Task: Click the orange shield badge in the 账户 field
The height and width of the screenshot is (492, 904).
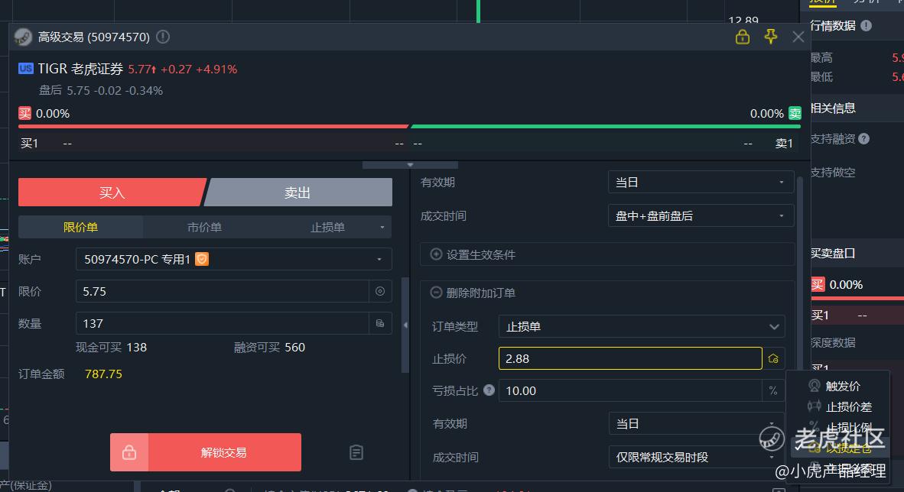Action: point(202,259)
